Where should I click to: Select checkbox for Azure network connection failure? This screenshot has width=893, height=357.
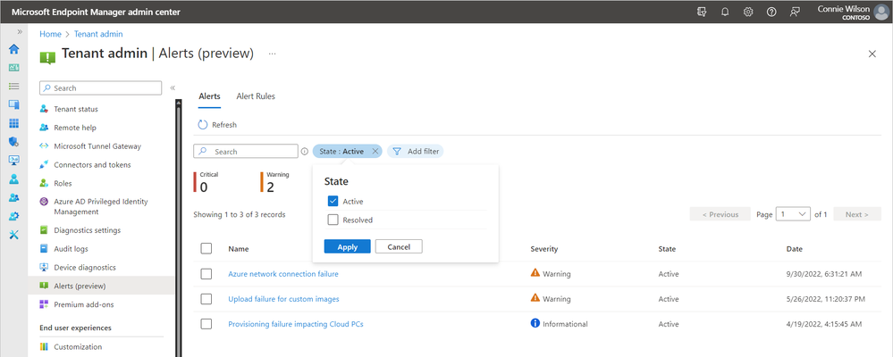206,274
